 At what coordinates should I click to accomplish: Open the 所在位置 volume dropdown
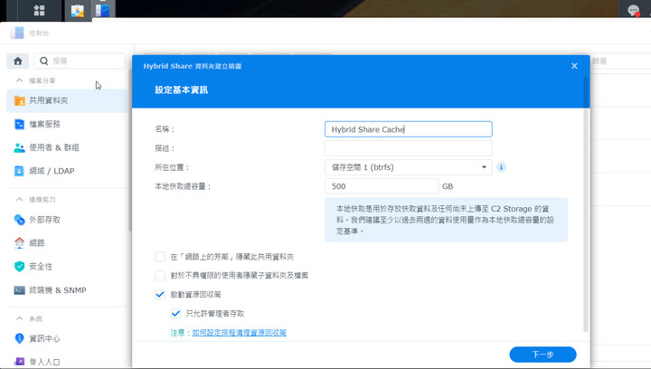click(409, 167)
